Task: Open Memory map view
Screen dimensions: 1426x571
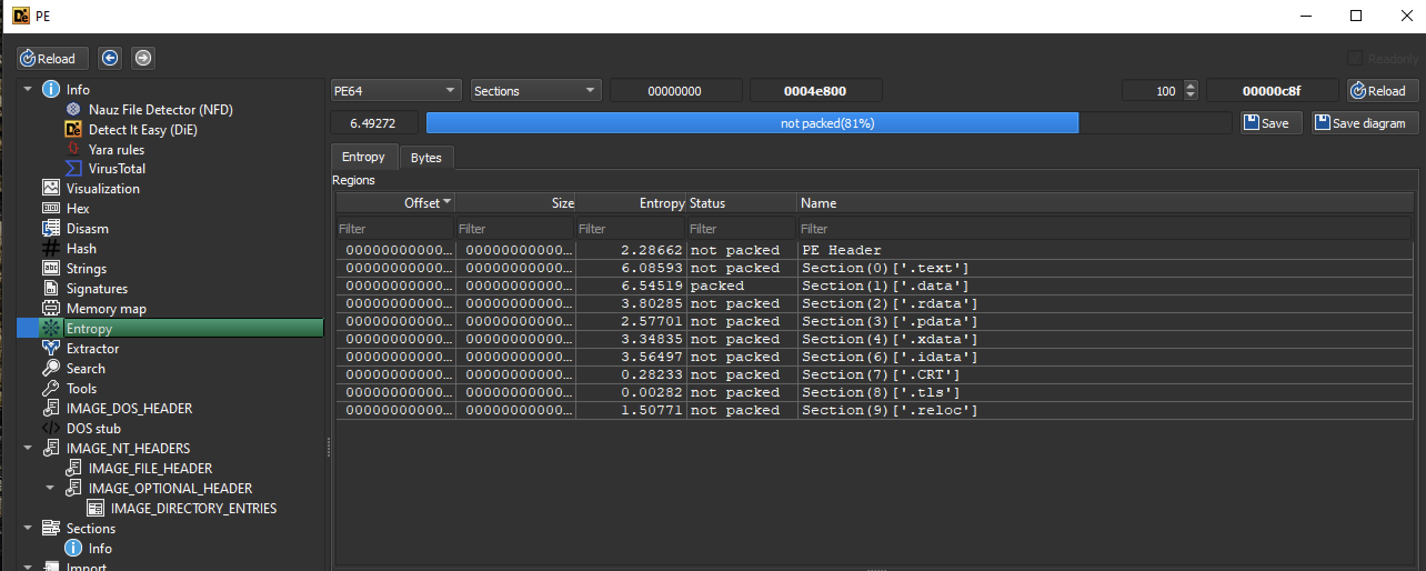Action: point(106,308)
